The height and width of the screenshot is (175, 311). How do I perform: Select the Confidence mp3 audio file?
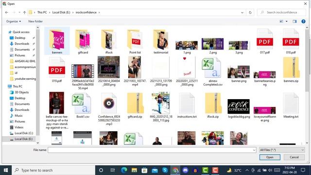[109, 109]
